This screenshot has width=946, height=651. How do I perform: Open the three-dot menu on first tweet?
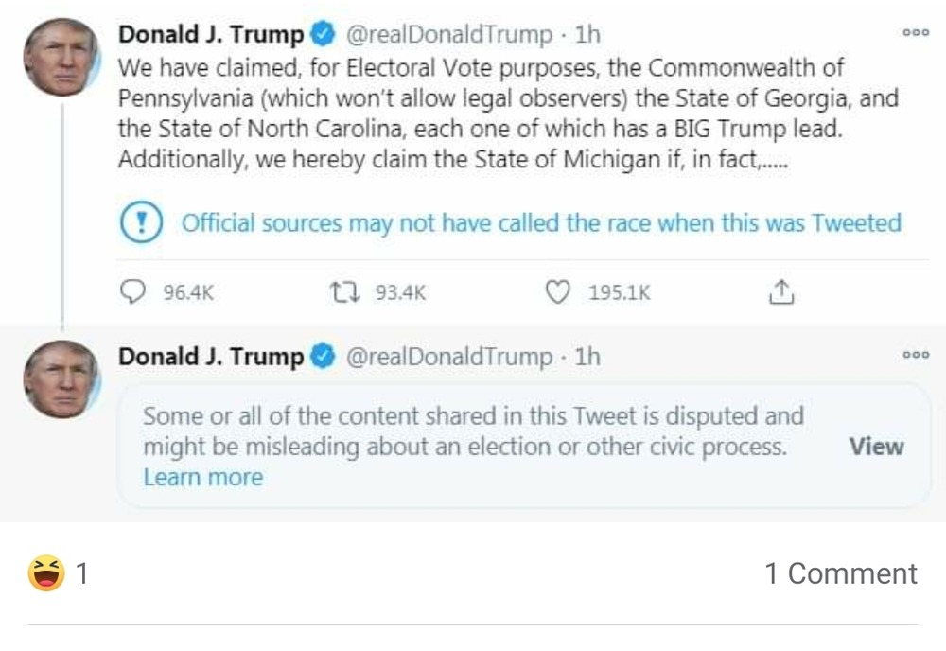click(915, 33)
